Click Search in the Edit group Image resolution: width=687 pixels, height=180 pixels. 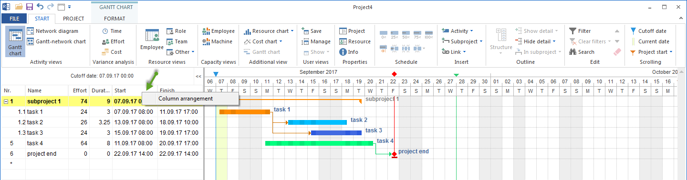582,52
